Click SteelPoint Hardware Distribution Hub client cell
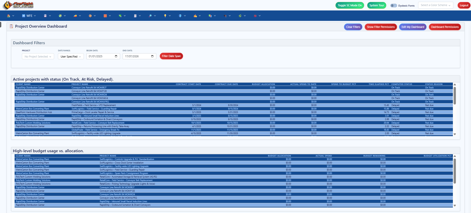Screen dimensions: 471x213 click(34, 112)
